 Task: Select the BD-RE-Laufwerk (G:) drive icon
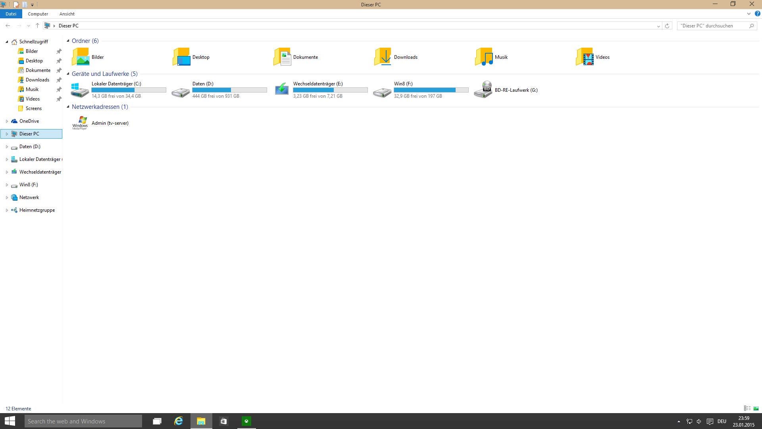[483, 89]
